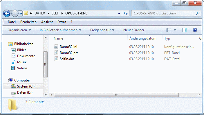
Task: Open the Extras menu
Action: pyautogui.click(x=62, y=22)
